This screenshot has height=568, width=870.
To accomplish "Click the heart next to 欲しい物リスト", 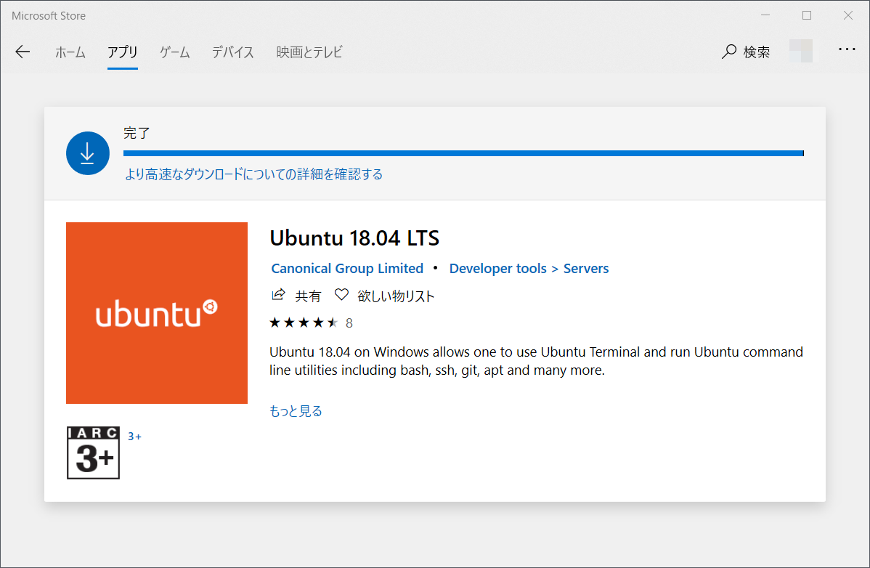I will click(341, 295).
